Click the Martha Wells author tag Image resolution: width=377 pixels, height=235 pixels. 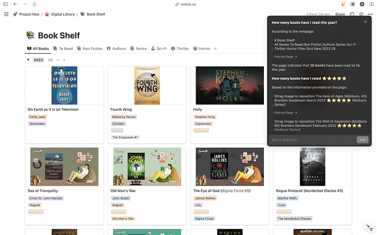tap(287, 198)
